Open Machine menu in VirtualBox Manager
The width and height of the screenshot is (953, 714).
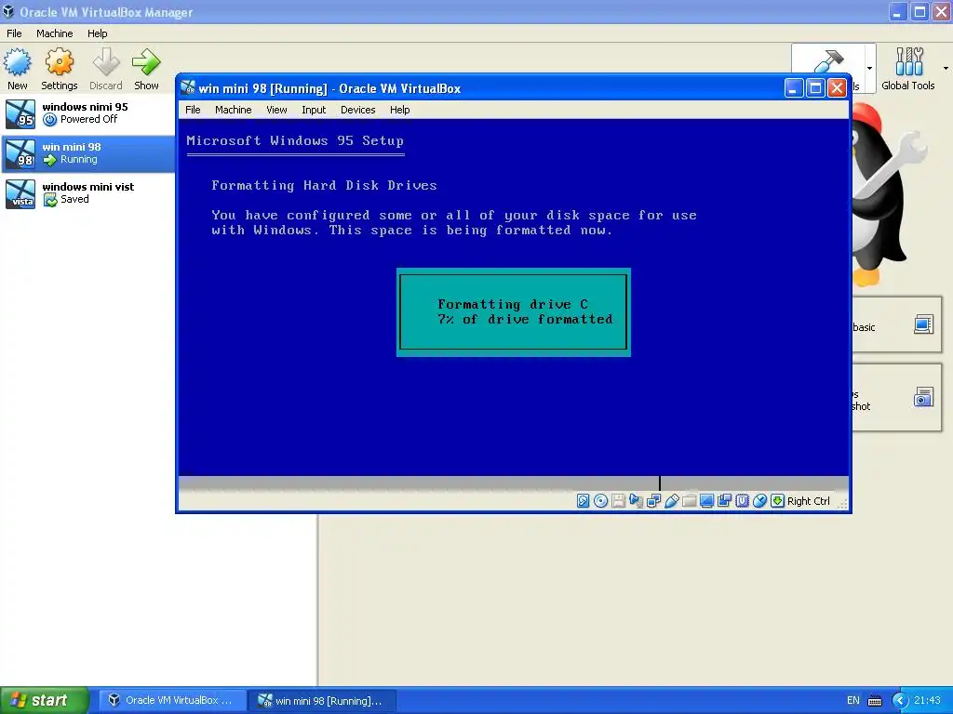coord(55,33)
